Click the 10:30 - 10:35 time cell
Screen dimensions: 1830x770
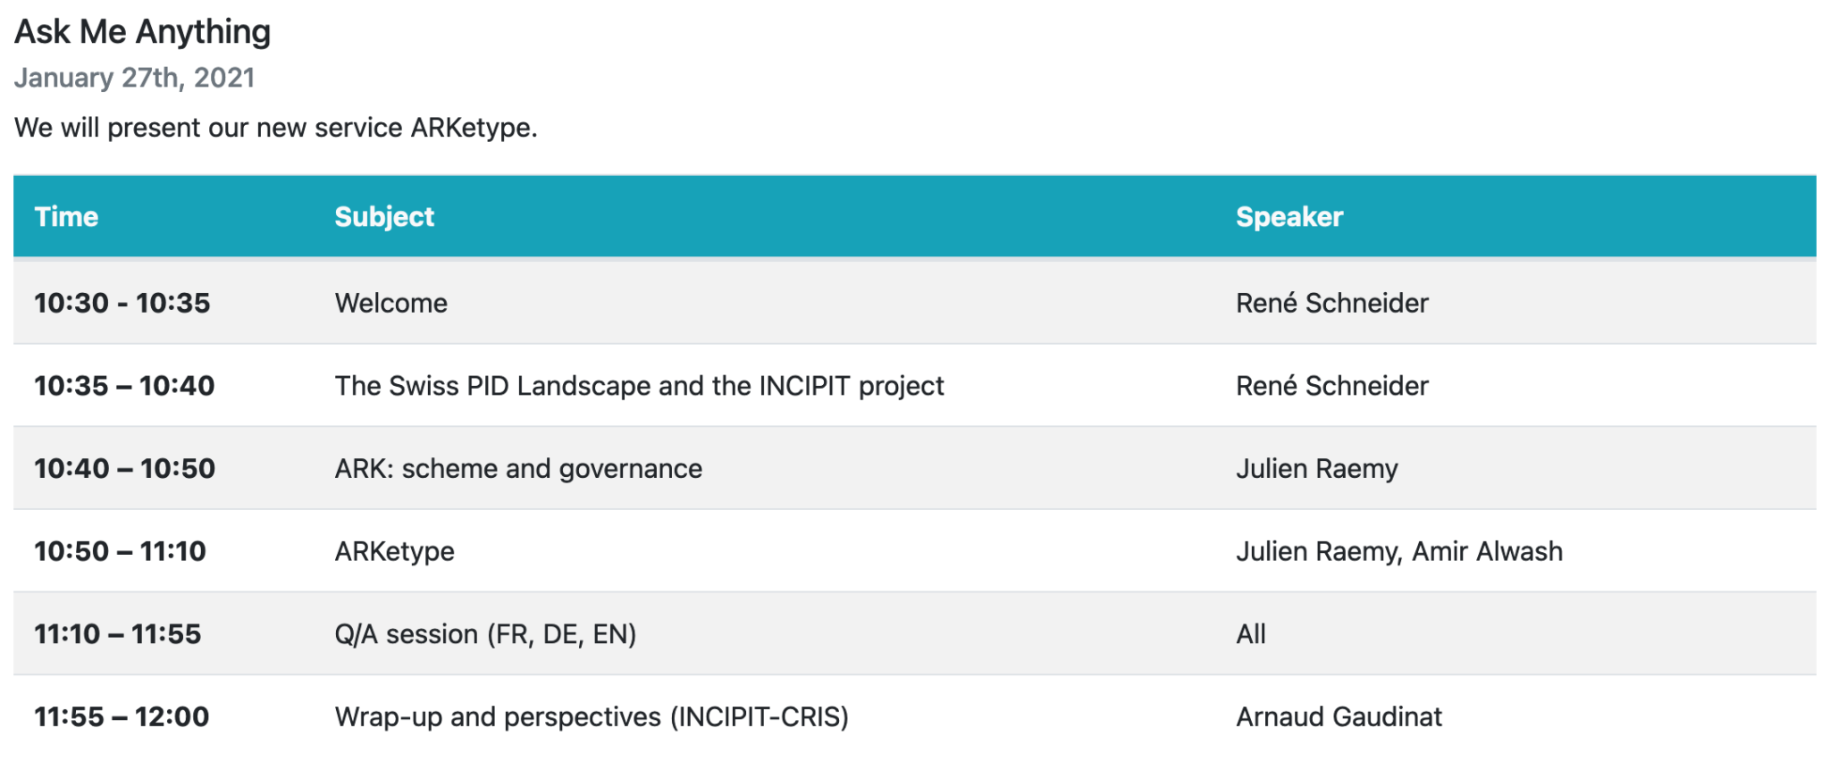tap(122, 303)
